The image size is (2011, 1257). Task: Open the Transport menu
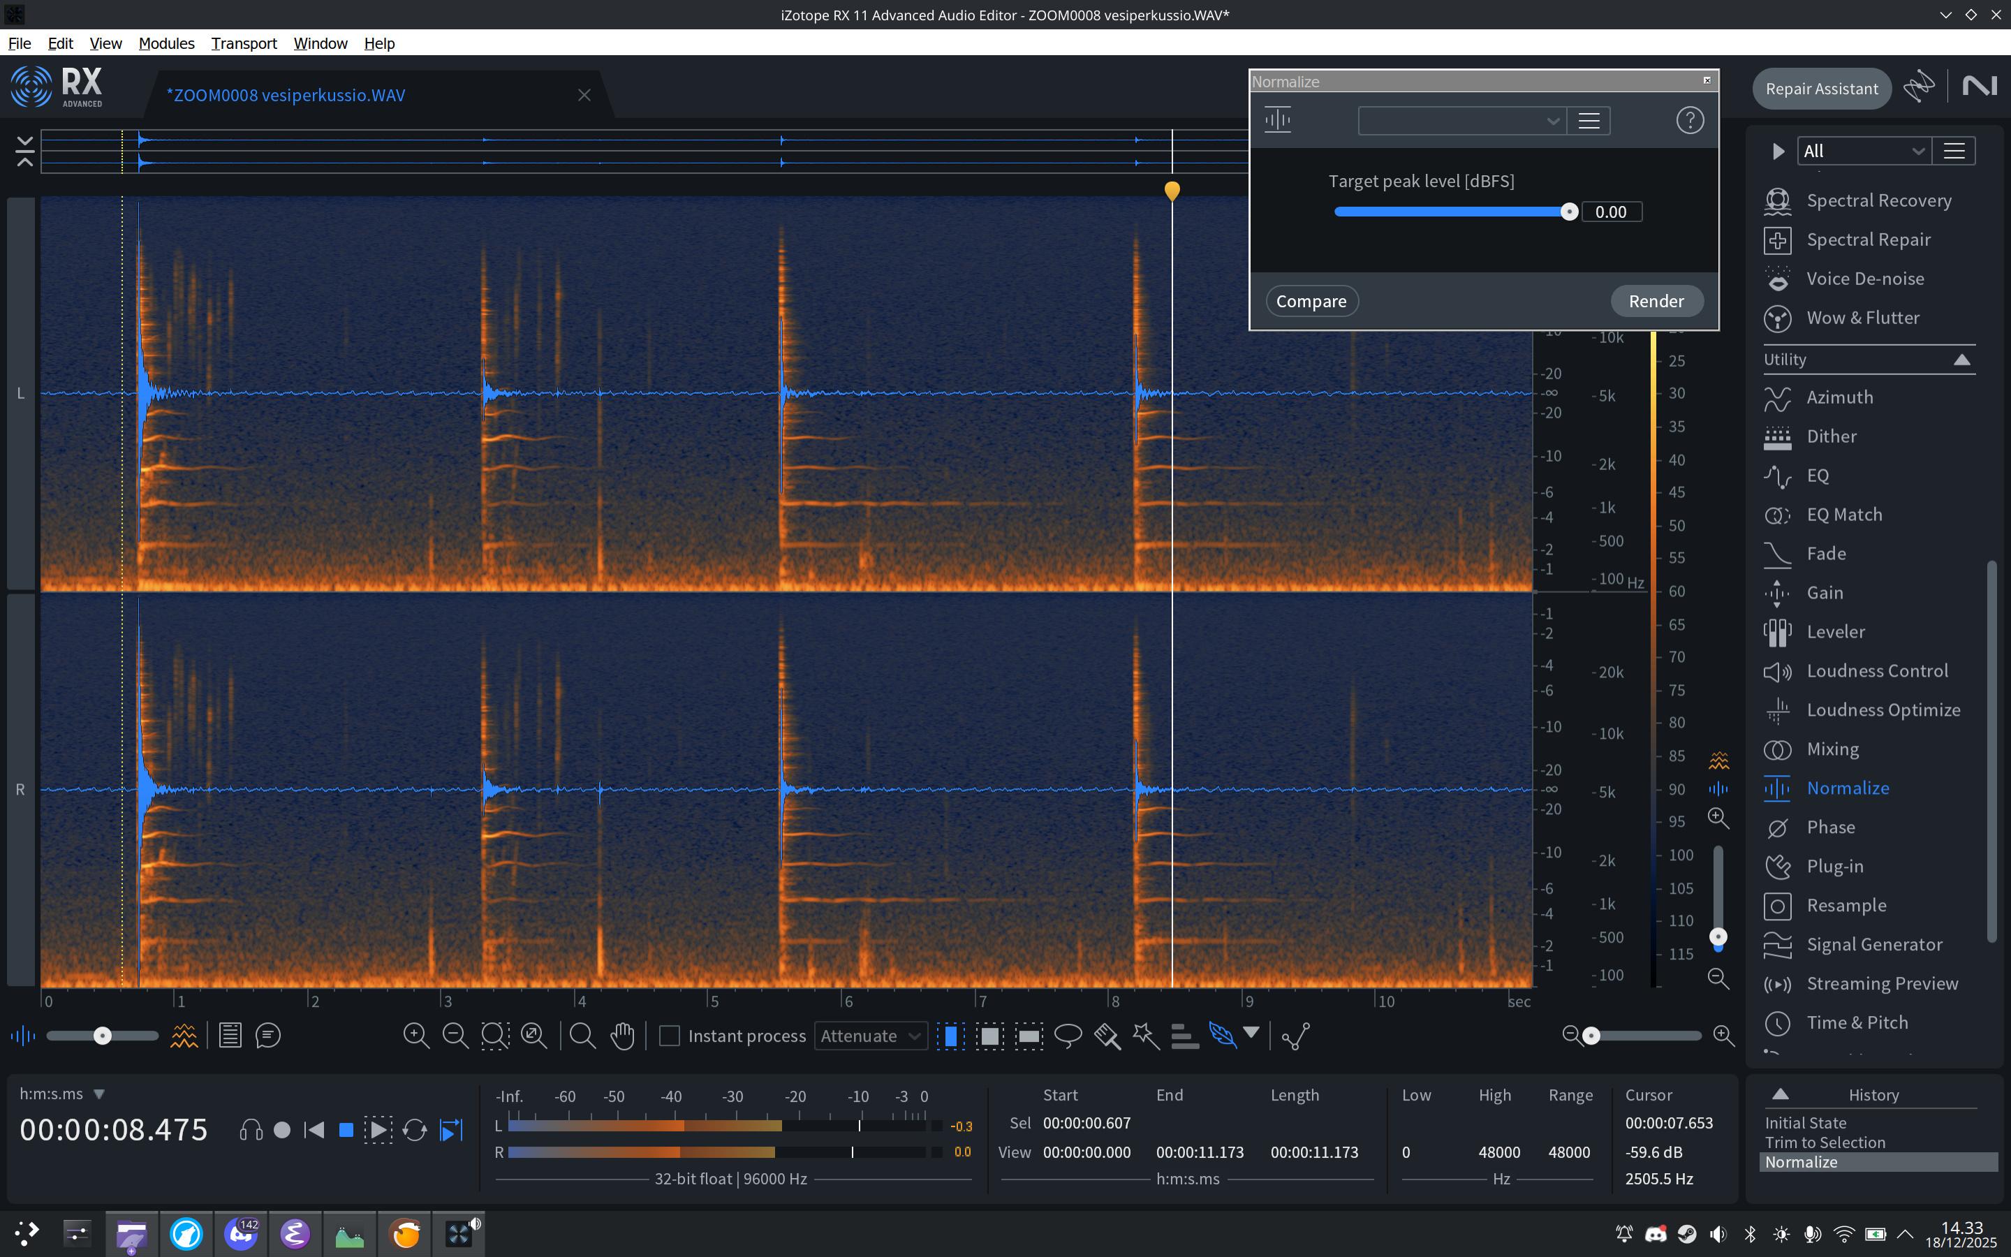[244, 43]
